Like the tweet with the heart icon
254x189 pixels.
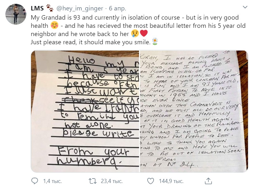tap(151, 181)
